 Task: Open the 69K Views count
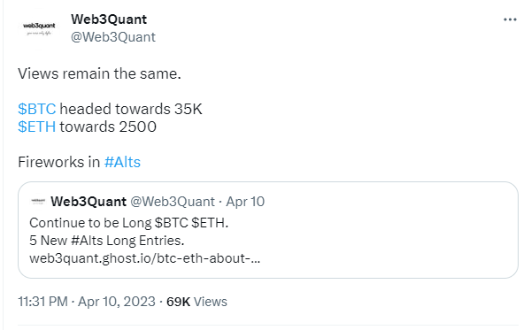point(196,302)
